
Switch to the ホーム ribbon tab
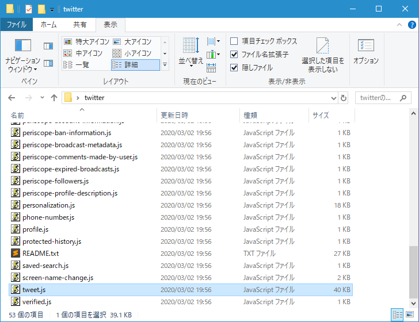48,25
